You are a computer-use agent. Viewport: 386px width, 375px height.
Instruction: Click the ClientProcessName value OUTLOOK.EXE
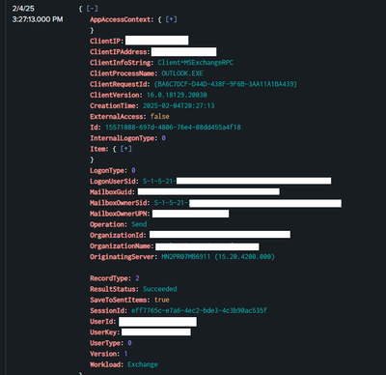(x=182, y=73)
